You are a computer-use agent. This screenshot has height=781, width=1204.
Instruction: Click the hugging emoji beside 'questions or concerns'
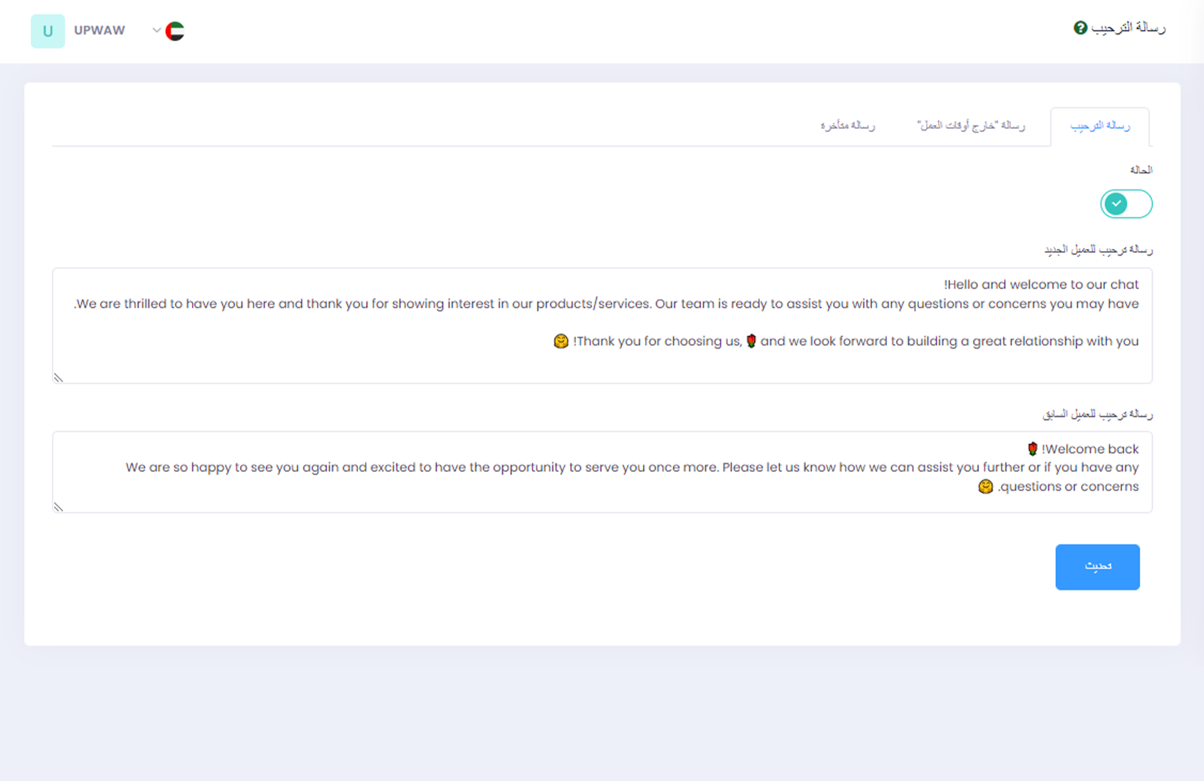985,487
